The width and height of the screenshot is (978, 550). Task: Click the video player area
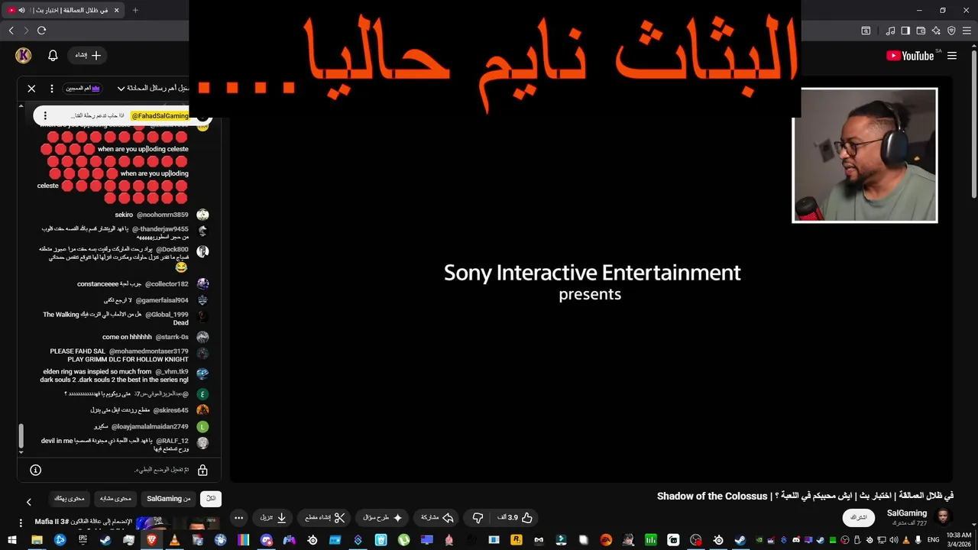tap(590, 279)
